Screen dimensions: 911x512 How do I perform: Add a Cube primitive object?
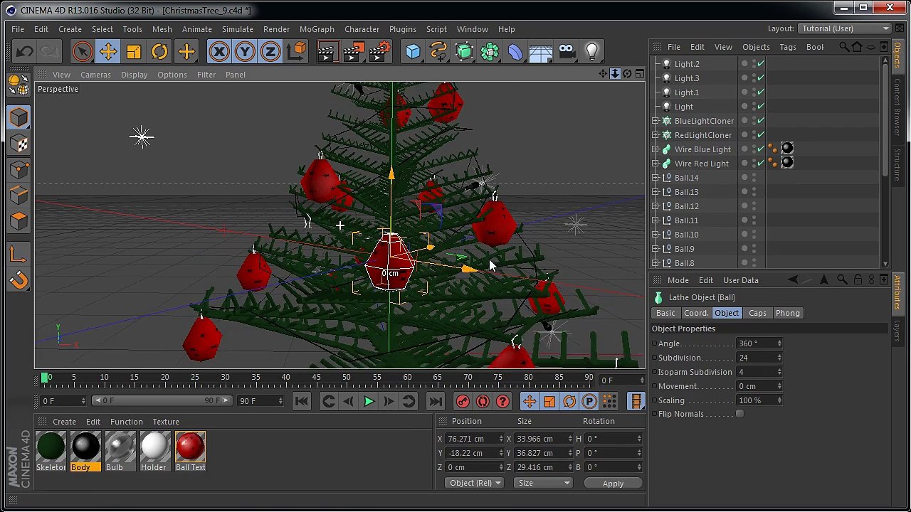click(413, 51)
